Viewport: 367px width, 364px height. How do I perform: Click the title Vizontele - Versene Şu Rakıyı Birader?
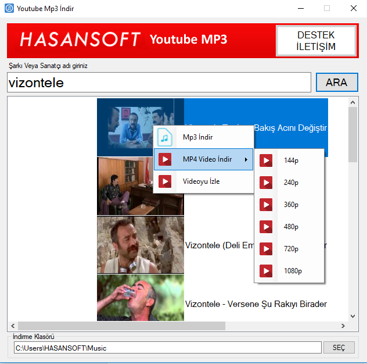pyautogui.click(x=256, y=304)
